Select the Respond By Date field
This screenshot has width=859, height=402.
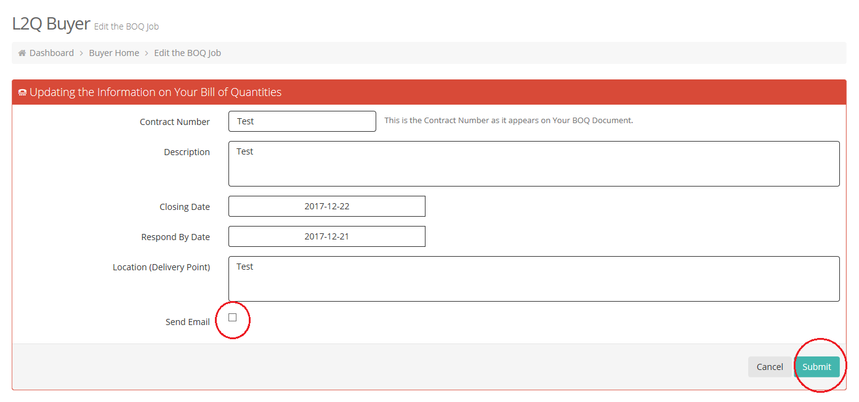click(327, 236)
